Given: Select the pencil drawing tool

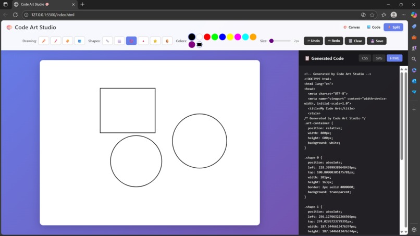Looking at the screenshot, I should (x=44, y=41).
